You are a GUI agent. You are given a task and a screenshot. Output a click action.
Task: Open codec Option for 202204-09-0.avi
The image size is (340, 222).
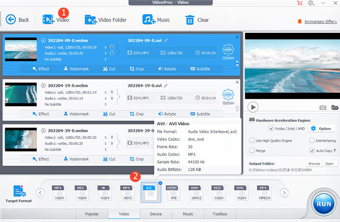point(228,52)
